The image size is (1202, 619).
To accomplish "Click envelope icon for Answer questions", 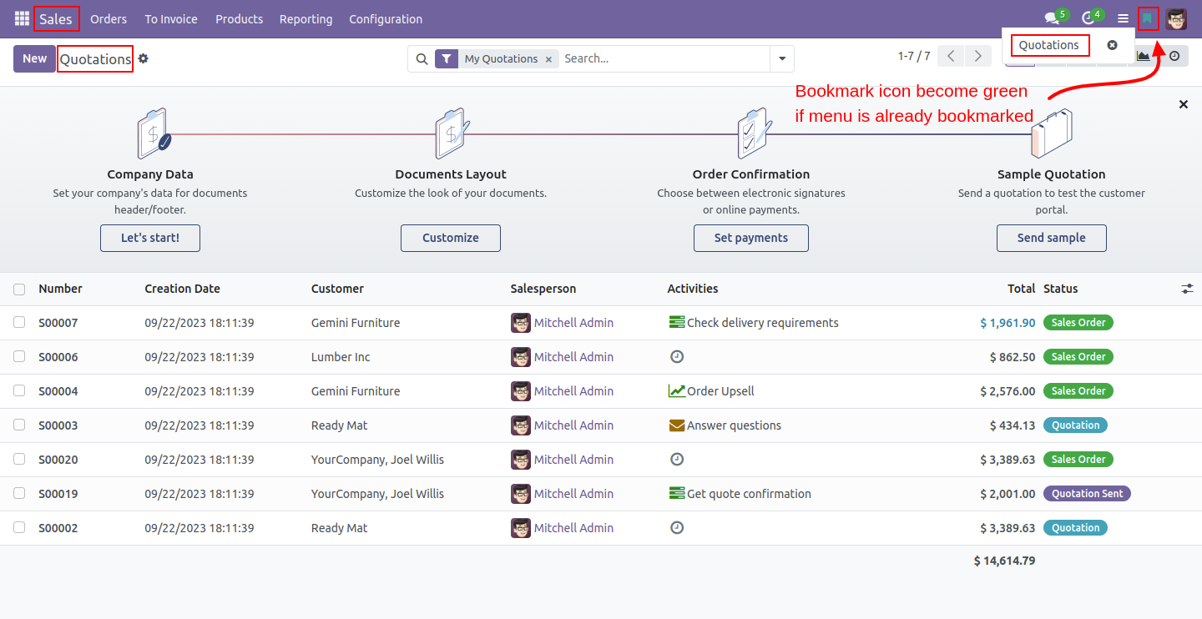I will coord(677,425).
